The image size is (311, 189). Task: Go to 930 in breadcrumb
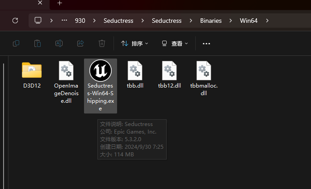(x=80, y=21)
